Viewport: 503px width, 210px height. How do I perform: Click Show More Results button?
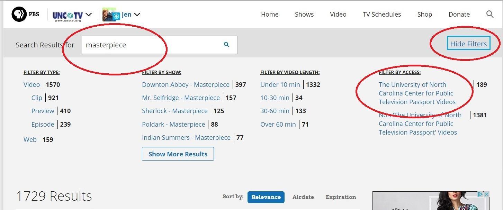[178, 154]
